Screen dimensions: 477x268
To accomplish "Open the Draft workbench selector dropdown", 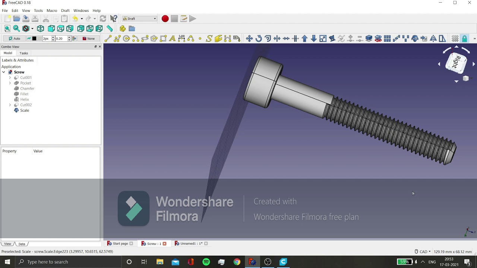I will pyautogui.click(x=139, y=19).
